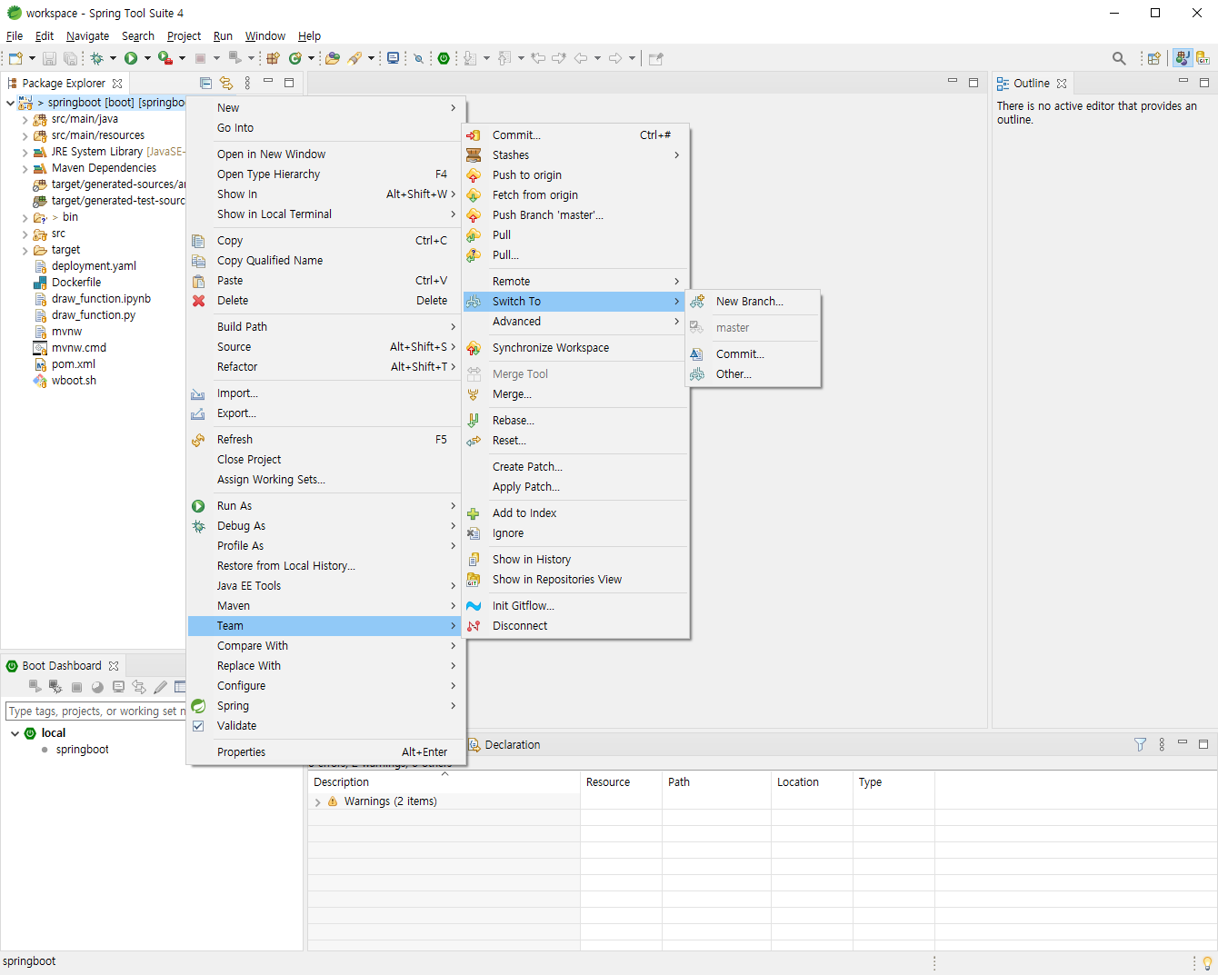Viewport: 1218px width, 975px height.
Task: Click the lightbulb tip icon in status bar
Action: pyautogui.click(x=1207, y=962)
